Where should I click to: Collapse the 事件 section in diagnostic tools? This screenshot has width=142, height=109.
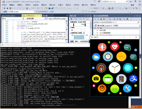click(x=70, y=27)
